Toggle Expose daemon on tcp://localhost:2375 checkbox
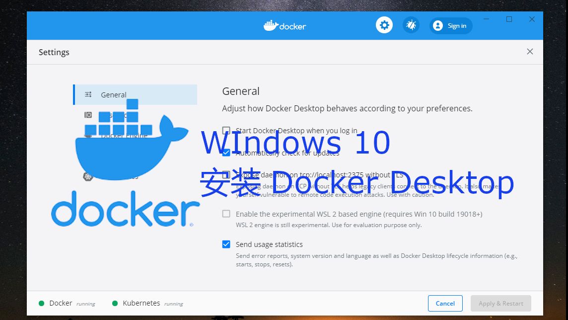568x320 pixels. (x=226, y=175)
